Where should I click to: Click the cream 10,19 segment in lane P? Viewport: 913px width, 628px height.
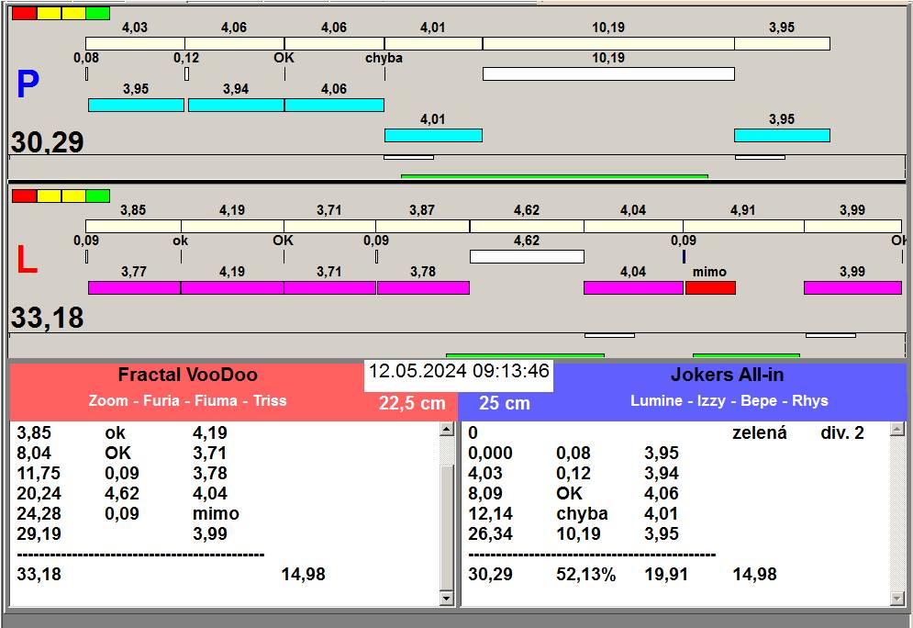[x=608, y=44]
